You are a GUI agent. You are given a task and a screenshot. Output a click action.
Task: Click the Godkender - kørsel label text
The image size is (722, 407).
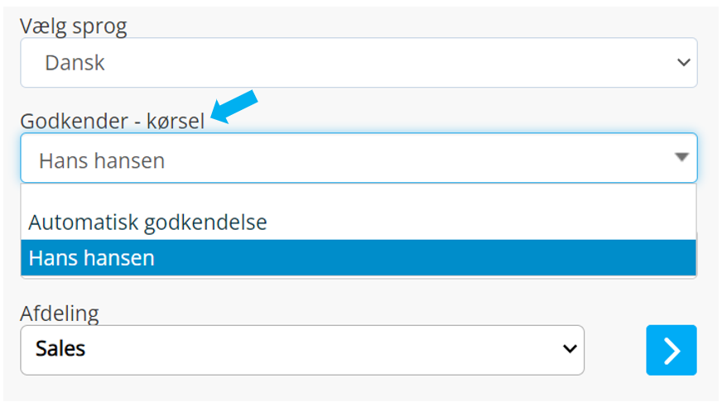point(112,122)
